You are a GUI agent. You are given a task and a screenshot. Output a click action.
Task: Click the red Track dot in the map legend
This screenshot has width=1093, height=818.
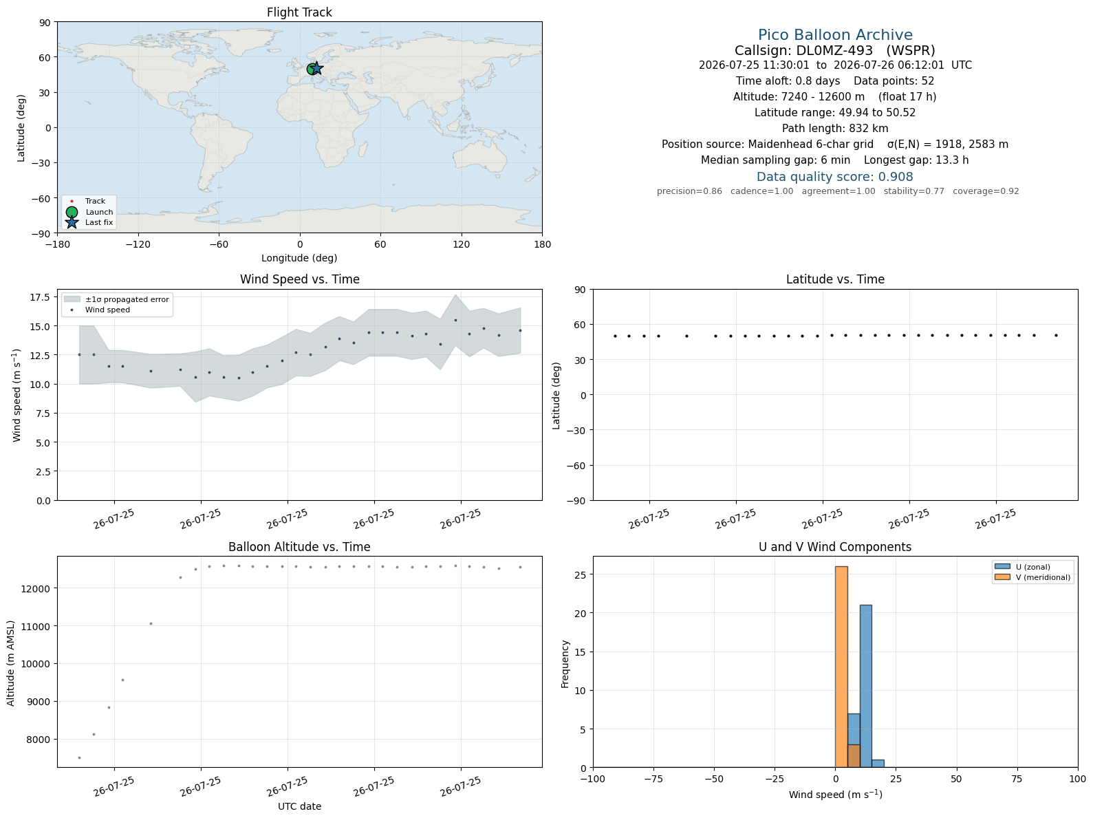coord(72,202)
